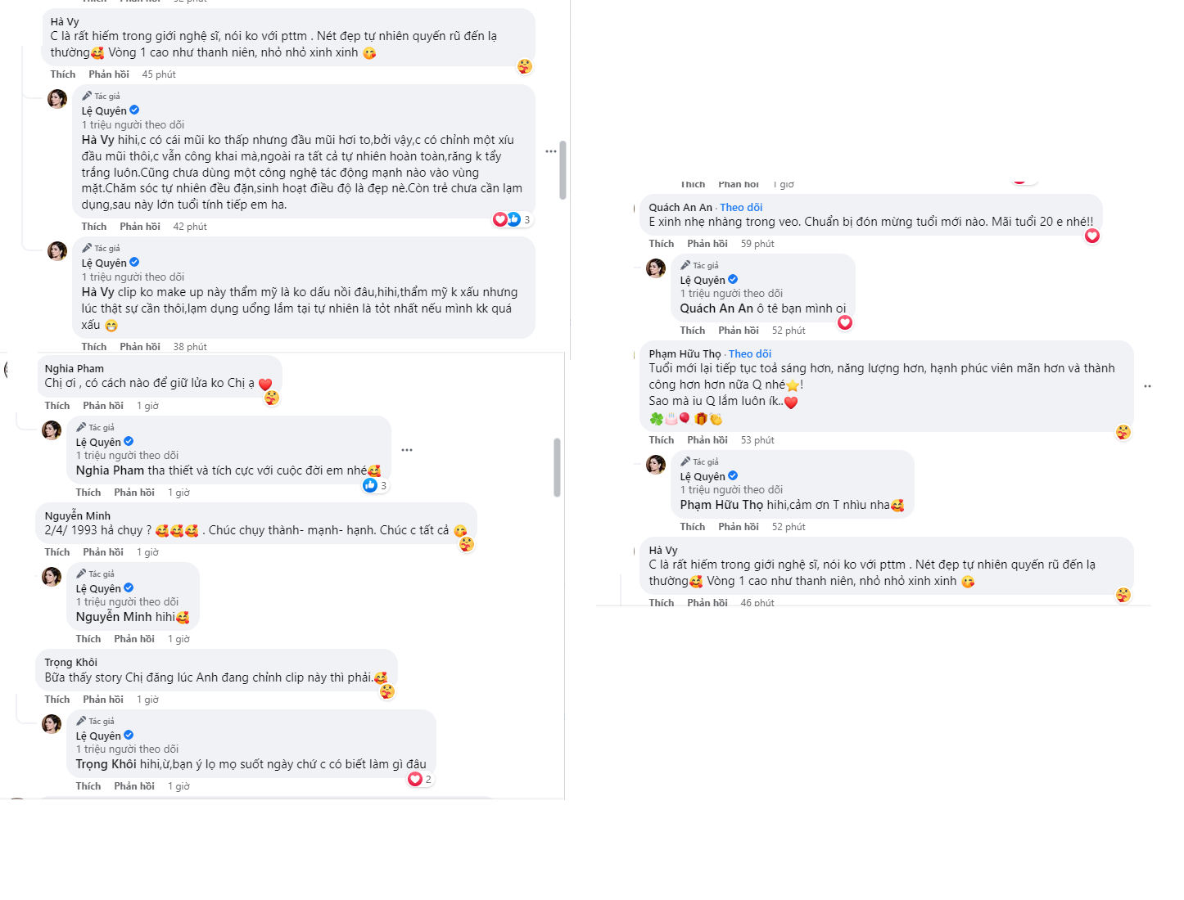This screenshot has width=1184, height=900.
Task: Click the 42 phút timestamp on Lệ Quyên reply
Action: click(x=190, y=227)
